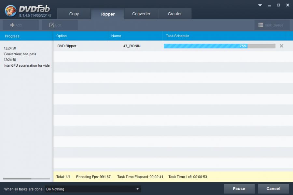Open the 'When all tasks are done' dropdown
This screenshot has width=293, height=195.
93,189
